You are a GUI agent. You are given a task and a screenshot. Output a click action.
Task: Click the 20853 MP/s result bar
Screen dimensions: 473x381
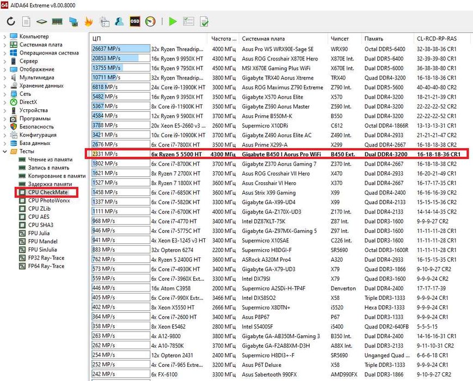[x=121, y=58]
